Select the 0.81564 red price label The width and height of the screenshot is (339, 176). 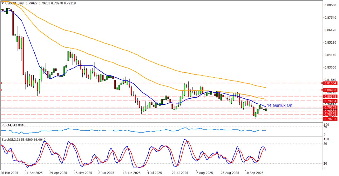(330, 83)
